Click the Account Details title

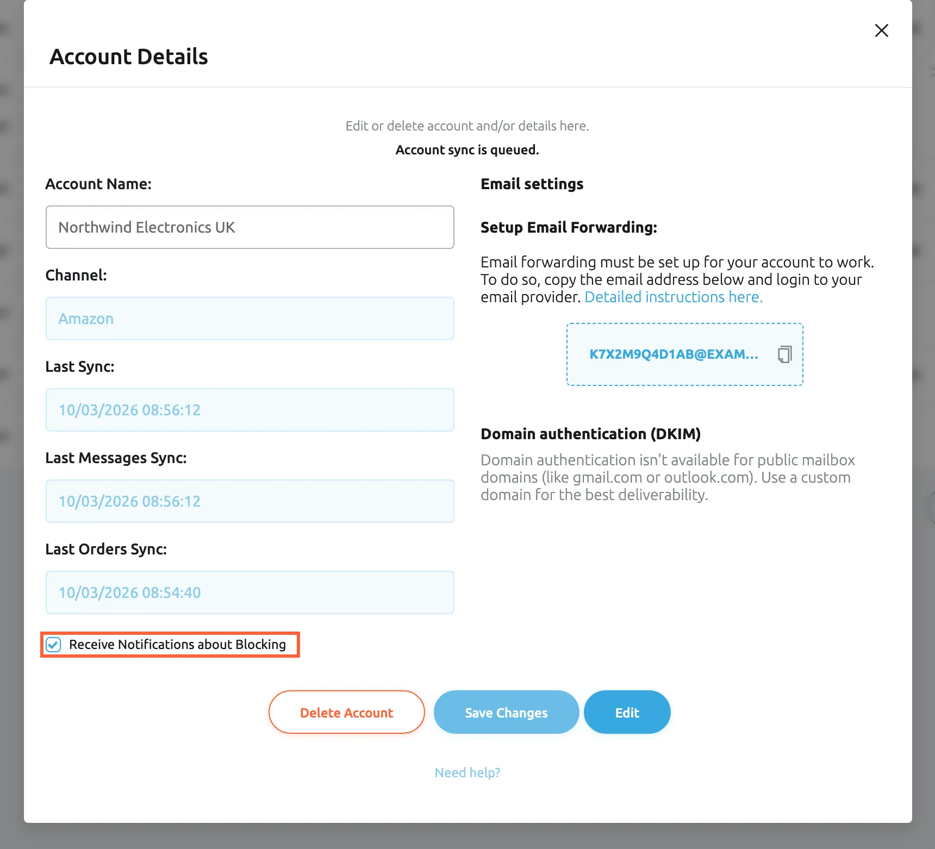(129, 57)
